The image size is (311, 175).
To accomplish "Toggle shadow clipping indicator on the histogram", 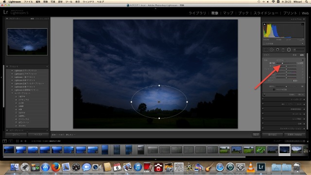I will pos(264,24).
